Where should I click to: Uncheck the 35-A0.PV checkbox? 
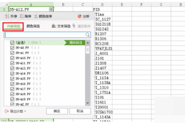pos(12,48)
